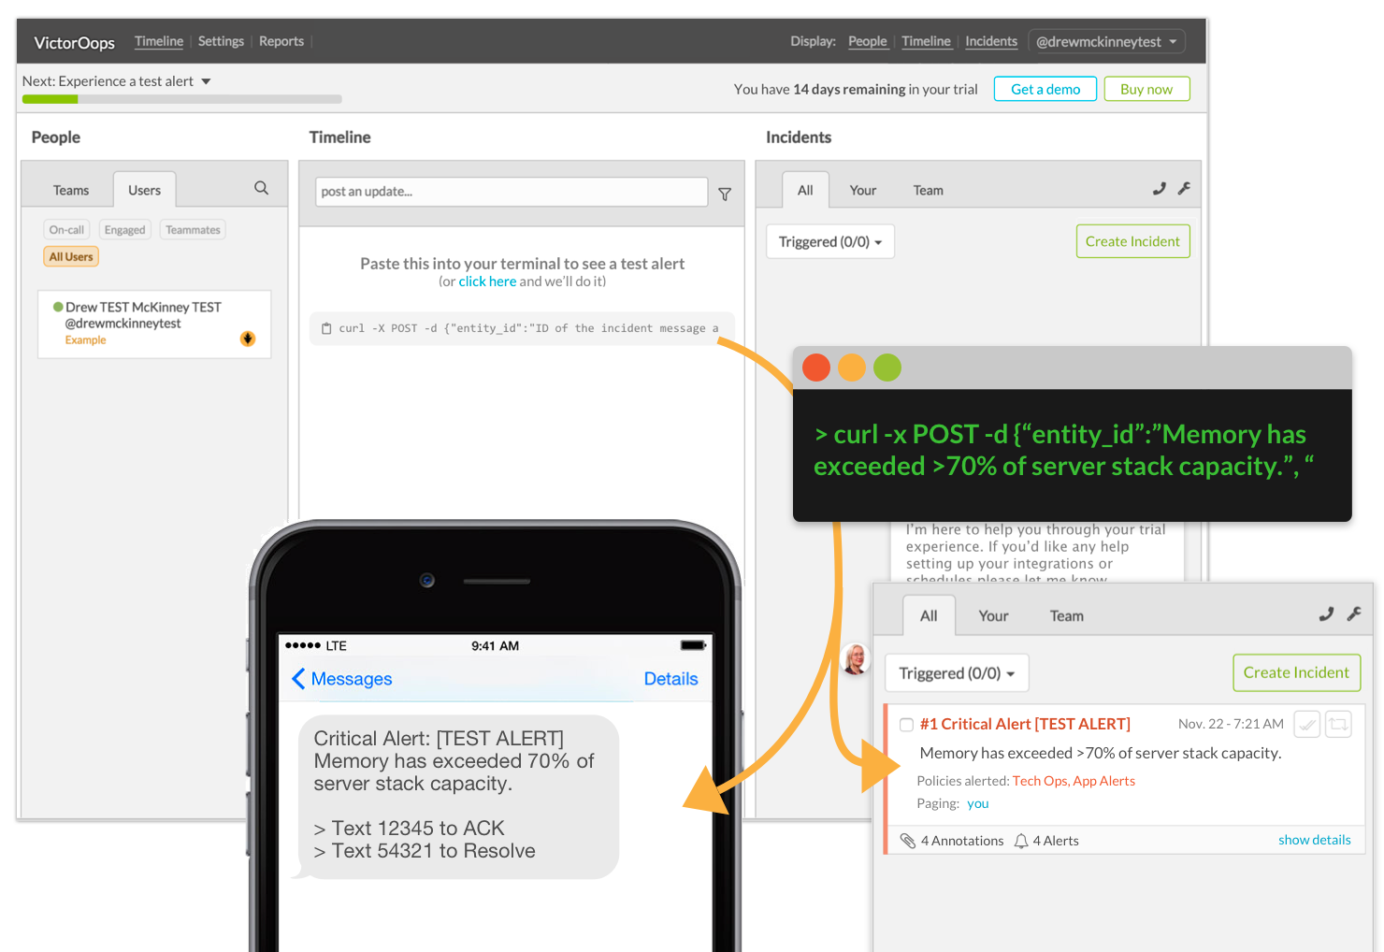Open the People search magnifier

(261, 188)
